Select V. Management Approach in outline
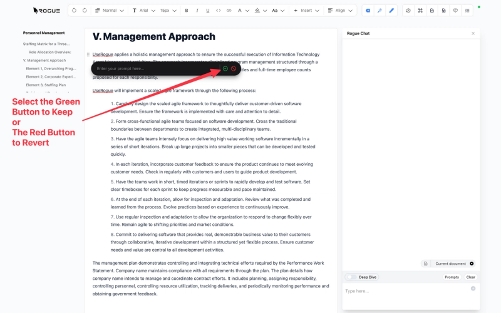This screenshot has height=313, width=501. pos(44,60)
